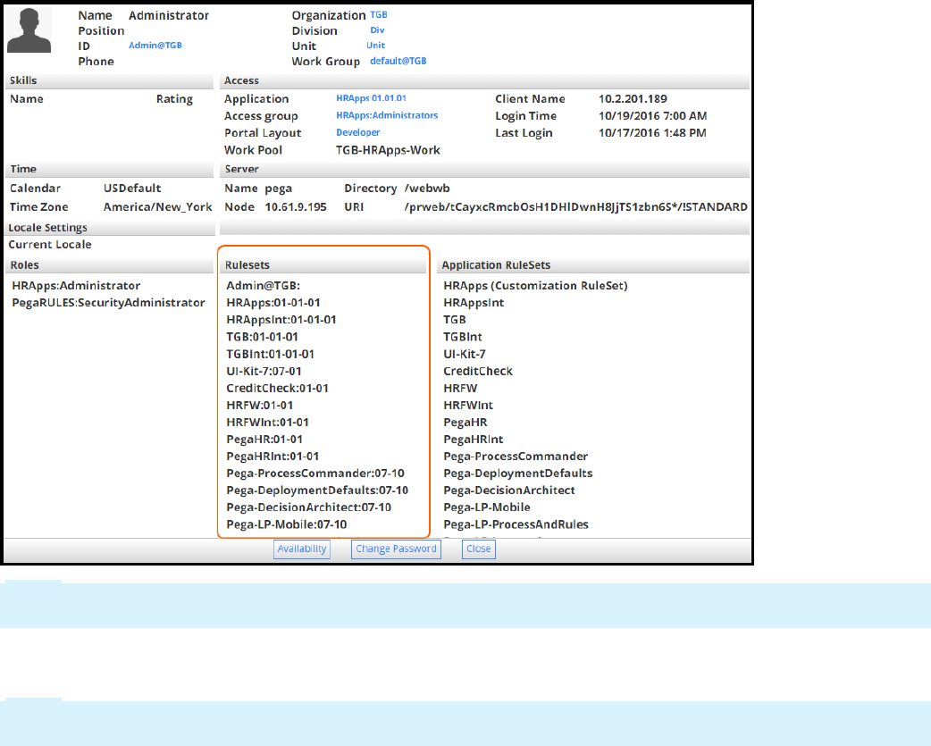
Task: Select login time 10/19/2016 7:00 AM
Action: point(652,116)
